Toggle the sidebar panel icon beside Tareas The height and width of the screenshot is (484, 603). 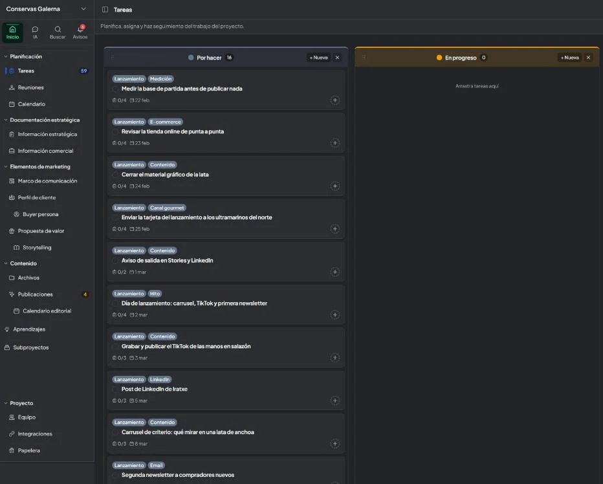coord(105,10)
